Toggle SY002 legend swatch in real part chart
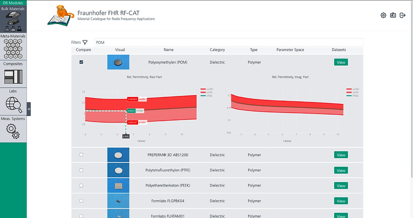The width and height of the screenshot is (413, 218). click(x=203, y=96)
